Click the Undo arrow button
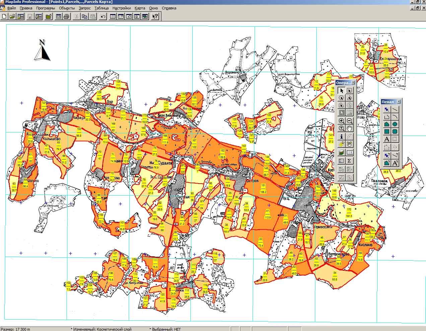This screenshot has height=331, width=426. click(103, 16)
